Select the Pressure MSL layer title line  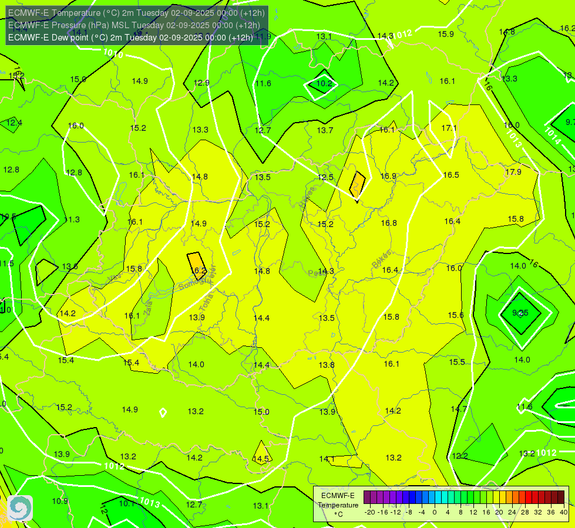point(134,25)
